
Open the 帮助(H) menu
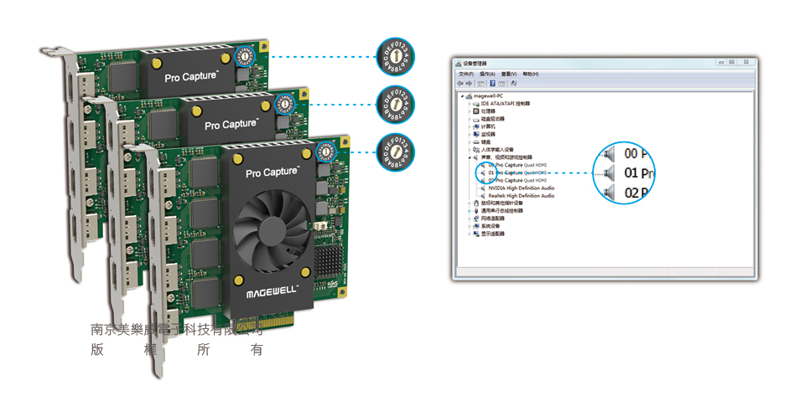(x=529, y=74)
